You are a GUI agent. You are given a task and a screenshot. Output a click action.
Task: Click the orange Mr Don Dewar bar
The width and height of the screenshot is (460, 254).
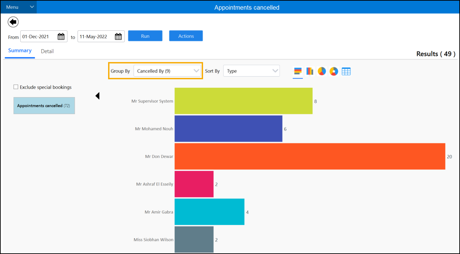point(309,157)
